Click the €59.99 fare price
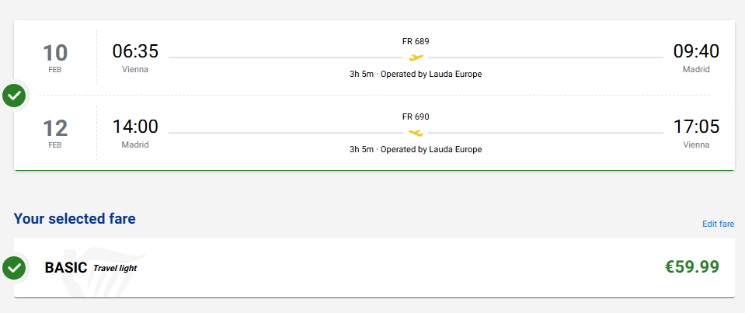Image resolution: width=745 pixels, height=313 pixels. tap(691, 267)
